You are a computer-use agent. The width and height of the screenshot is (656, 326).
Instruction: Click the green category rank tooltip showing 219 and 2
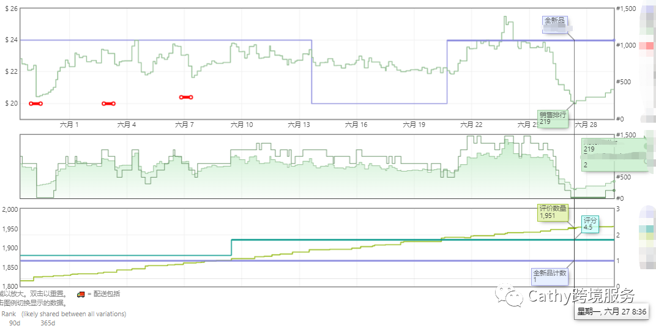pos(615,154)
